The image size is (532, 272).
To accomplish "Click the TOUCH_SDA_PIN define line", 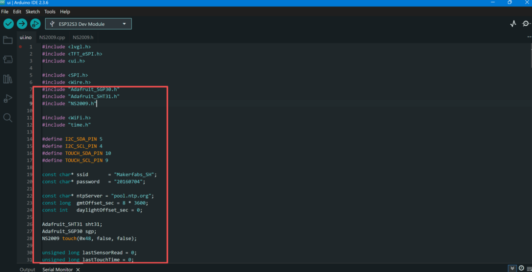I will [x=76, y=153].
